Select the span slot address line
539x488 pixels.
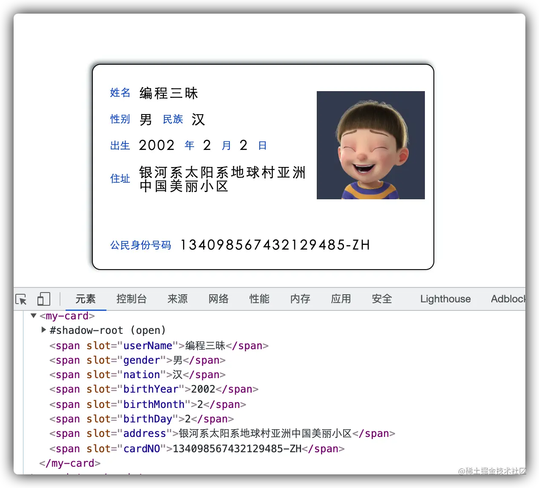[222, 433]
